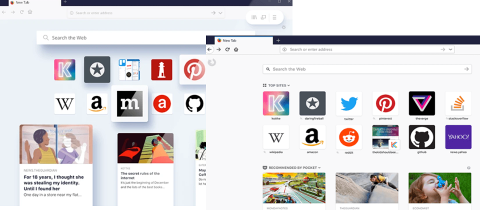Go forward in the left browser window

pos(12,12)
